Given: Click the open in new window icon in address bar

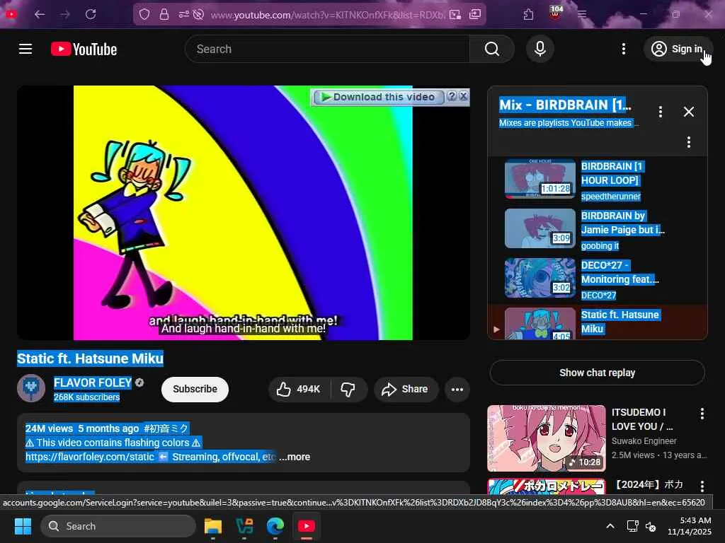Looking at the screenshot, I should (x=475, y=15).
